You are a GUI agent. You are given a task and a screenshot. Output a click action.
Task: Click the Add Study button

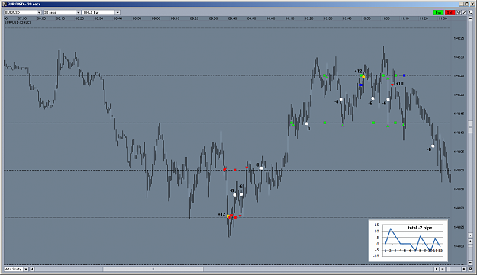tap(14, 269)
